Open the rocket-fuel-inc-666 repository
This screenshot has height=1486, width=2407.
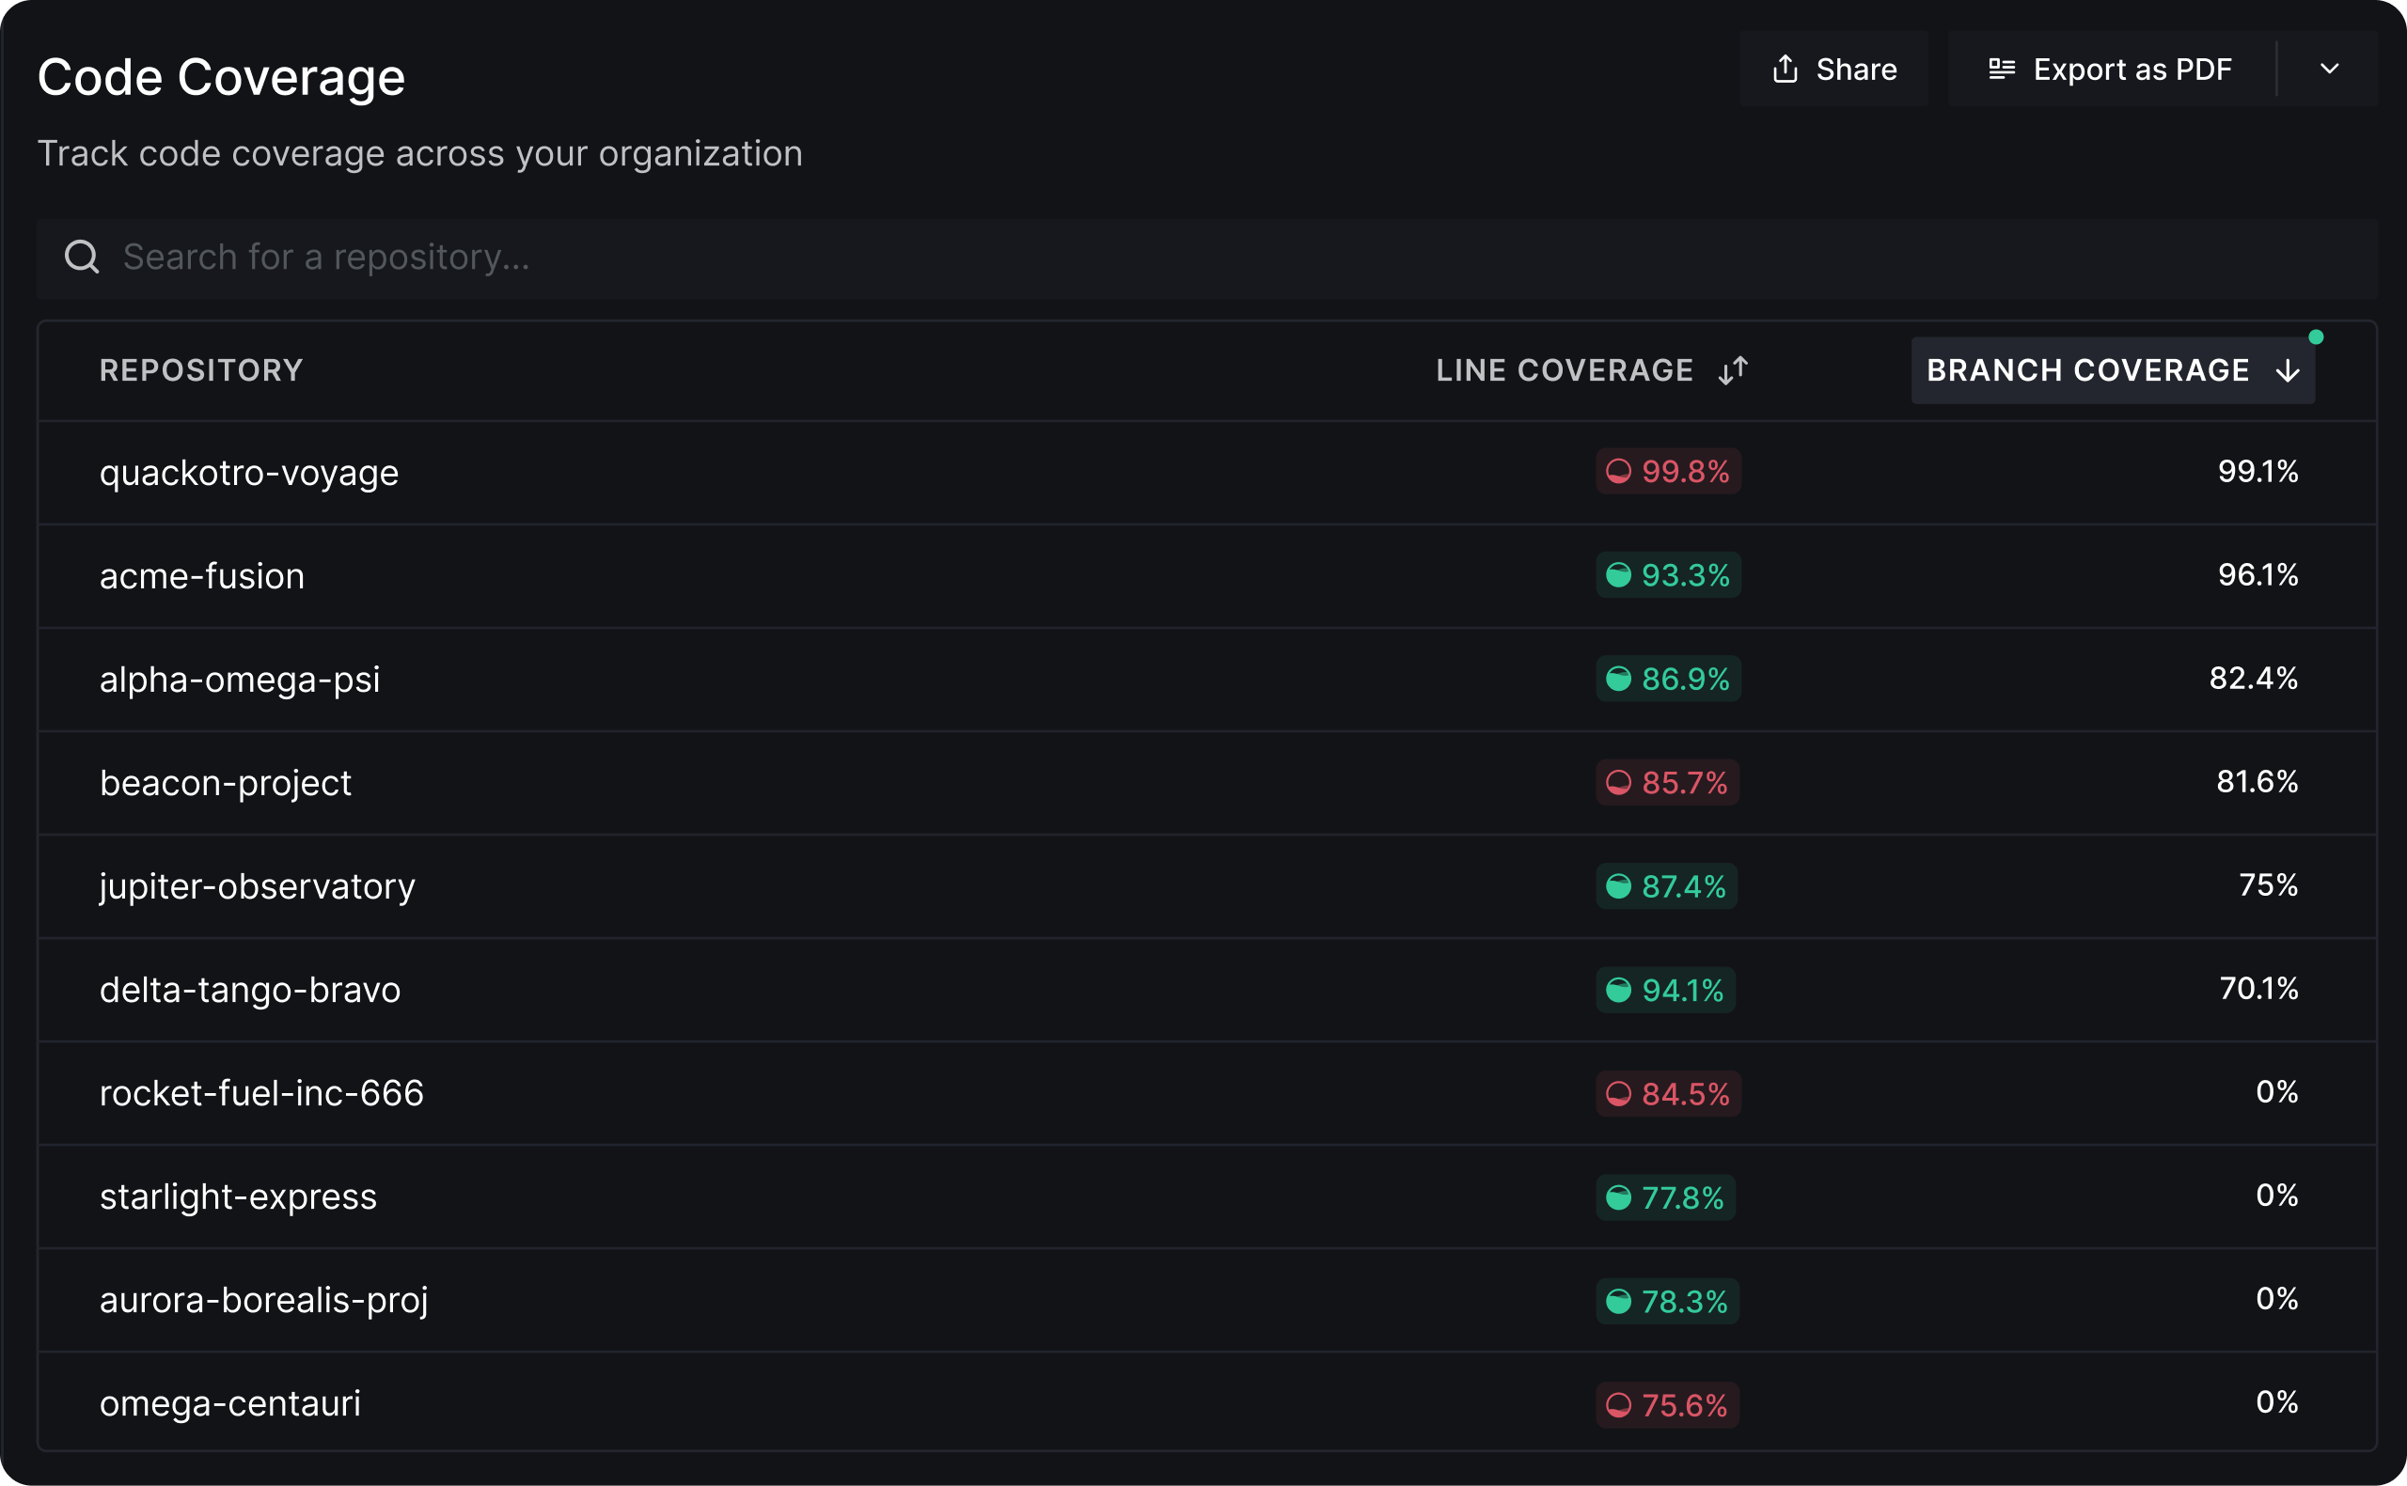[261, 1094]
